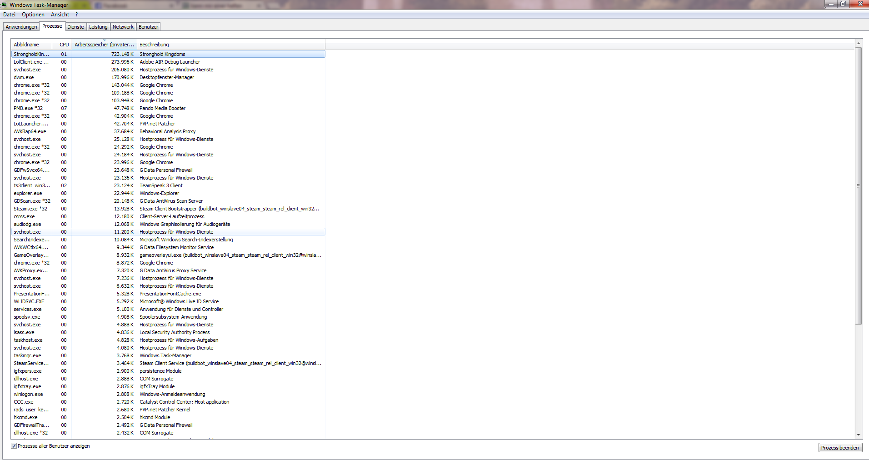This screenshot has height=460, width=869.
Task: Select the winlogon.exe process
Action: tap(168, 394)
